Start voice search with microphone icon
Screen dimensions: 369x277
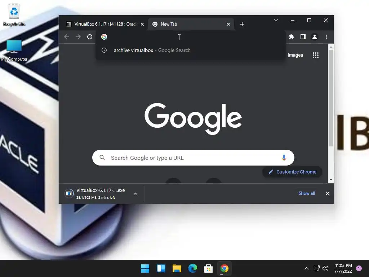pyautogui.click(x=284, y=158)
